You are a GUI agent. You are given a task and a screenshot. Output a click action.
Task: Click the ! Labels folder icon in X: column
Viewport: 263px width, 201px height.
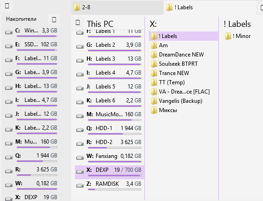(x=154, y=36)
